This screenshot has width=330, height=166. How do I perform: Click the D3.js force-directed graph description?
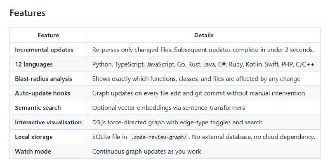177,122
